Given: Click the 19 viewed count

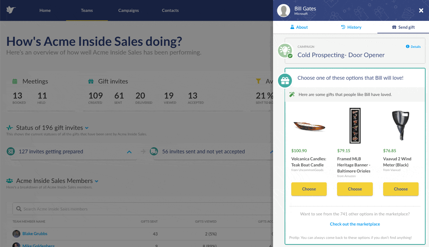Looking at the screenshot, I should 169,96.
